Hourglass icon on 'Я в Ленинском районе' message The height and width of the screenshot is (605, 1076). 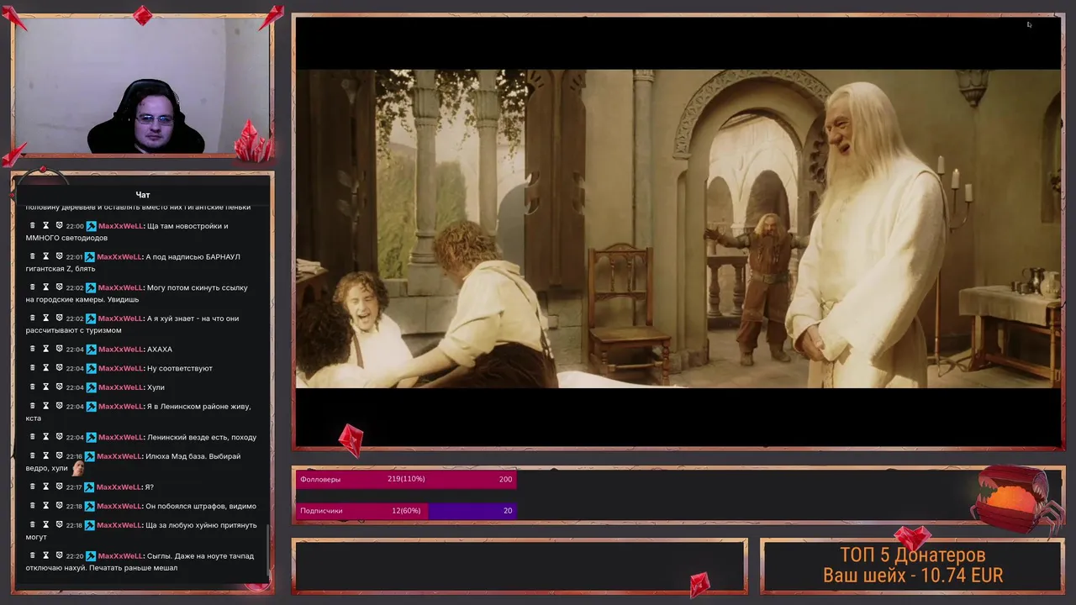(x=46, y=406)
